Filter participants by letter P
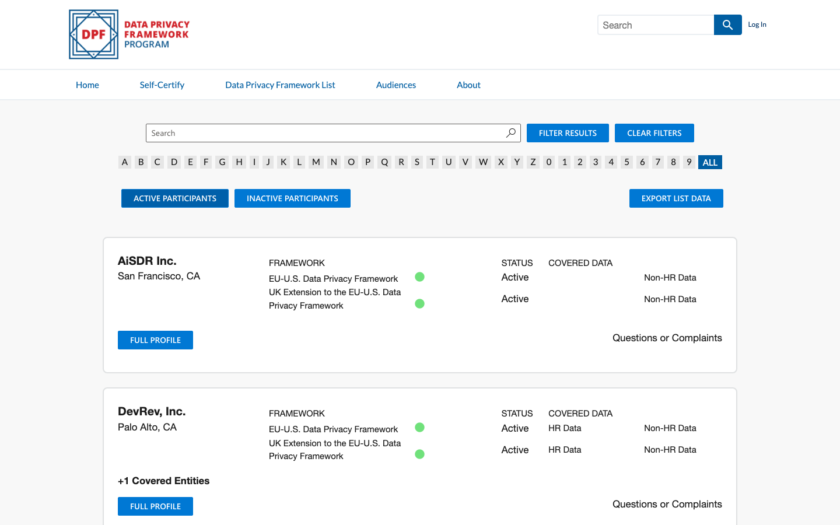This screenshot has width=840, height=525. point(368,162)
